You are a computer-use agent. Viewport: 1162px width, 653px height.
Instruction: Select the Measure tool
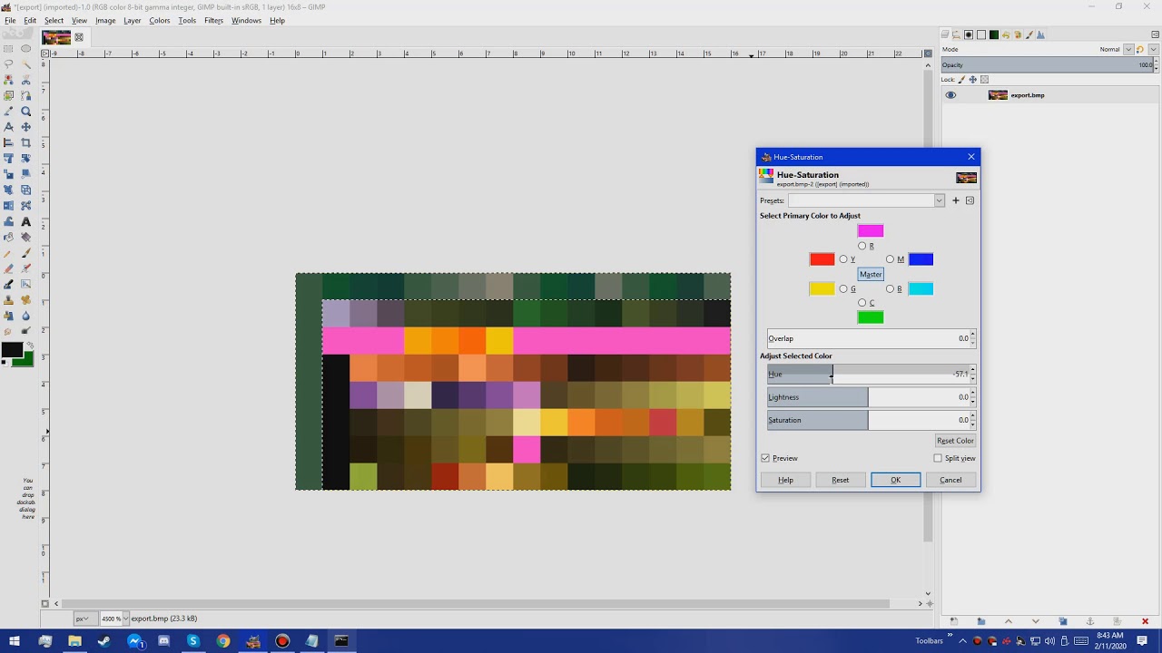pos(8,127)
